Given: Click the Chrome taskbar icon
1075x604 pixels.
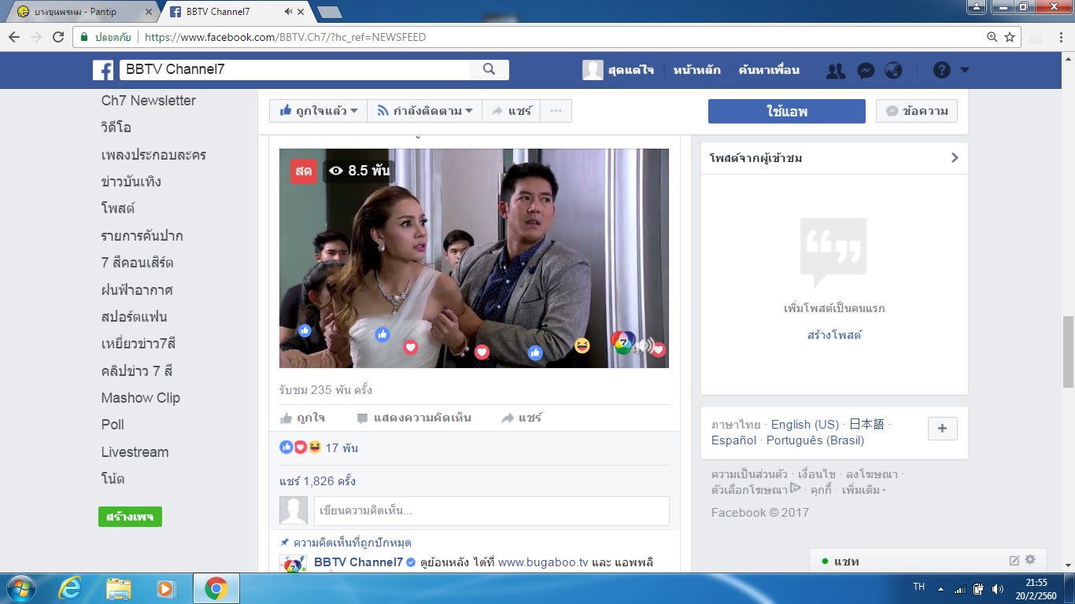Looking at the screenshot, I should 216,588.
